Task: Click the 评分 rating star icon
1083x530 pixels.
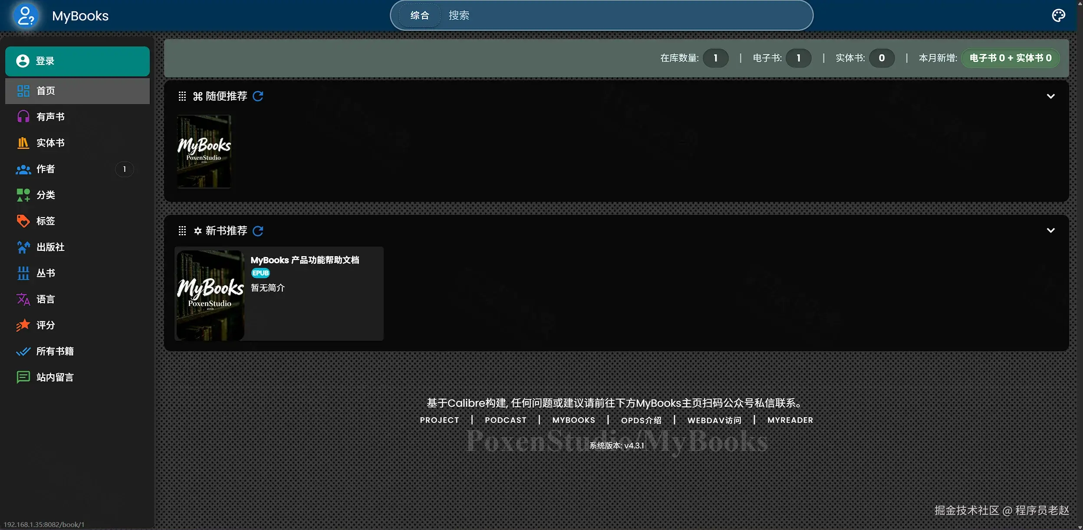Action: point(23,325)
